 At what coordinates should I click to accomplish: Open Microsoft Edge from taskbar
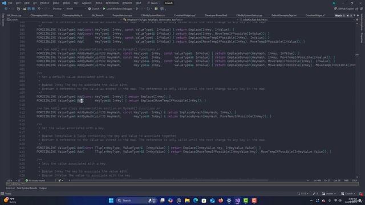pos(196,200)
